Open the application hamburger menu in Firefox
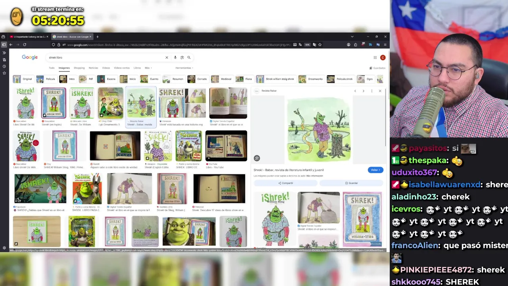 tap(385, 44)
